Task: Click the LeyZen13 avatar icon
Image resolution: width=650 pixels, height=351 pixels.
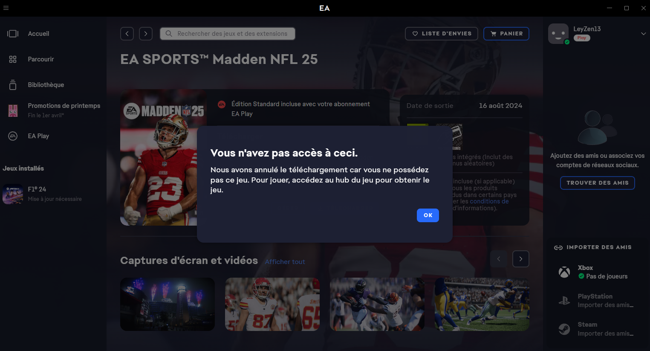Action: click(x=558, y=34)
